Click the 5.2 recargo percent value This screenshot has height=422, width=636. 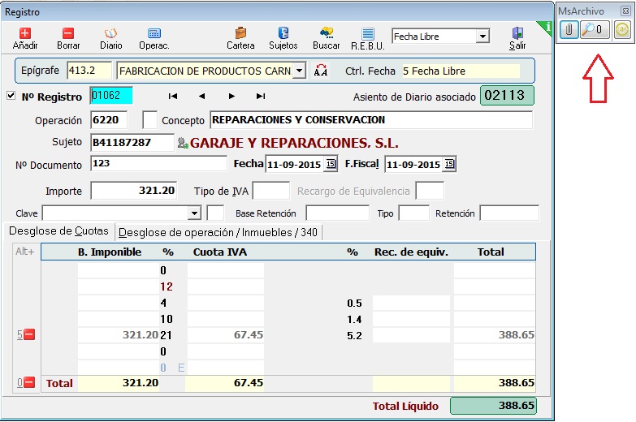(354, 336)
